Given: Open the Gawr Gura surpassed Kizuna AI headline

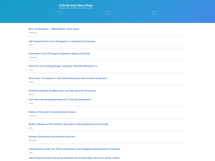Looking at the screenshot, I should pos(60,99).
